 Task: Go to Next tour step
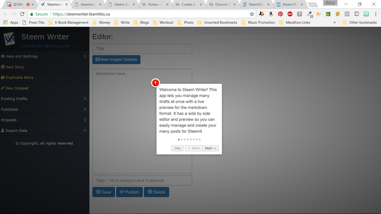pos(210,148)
